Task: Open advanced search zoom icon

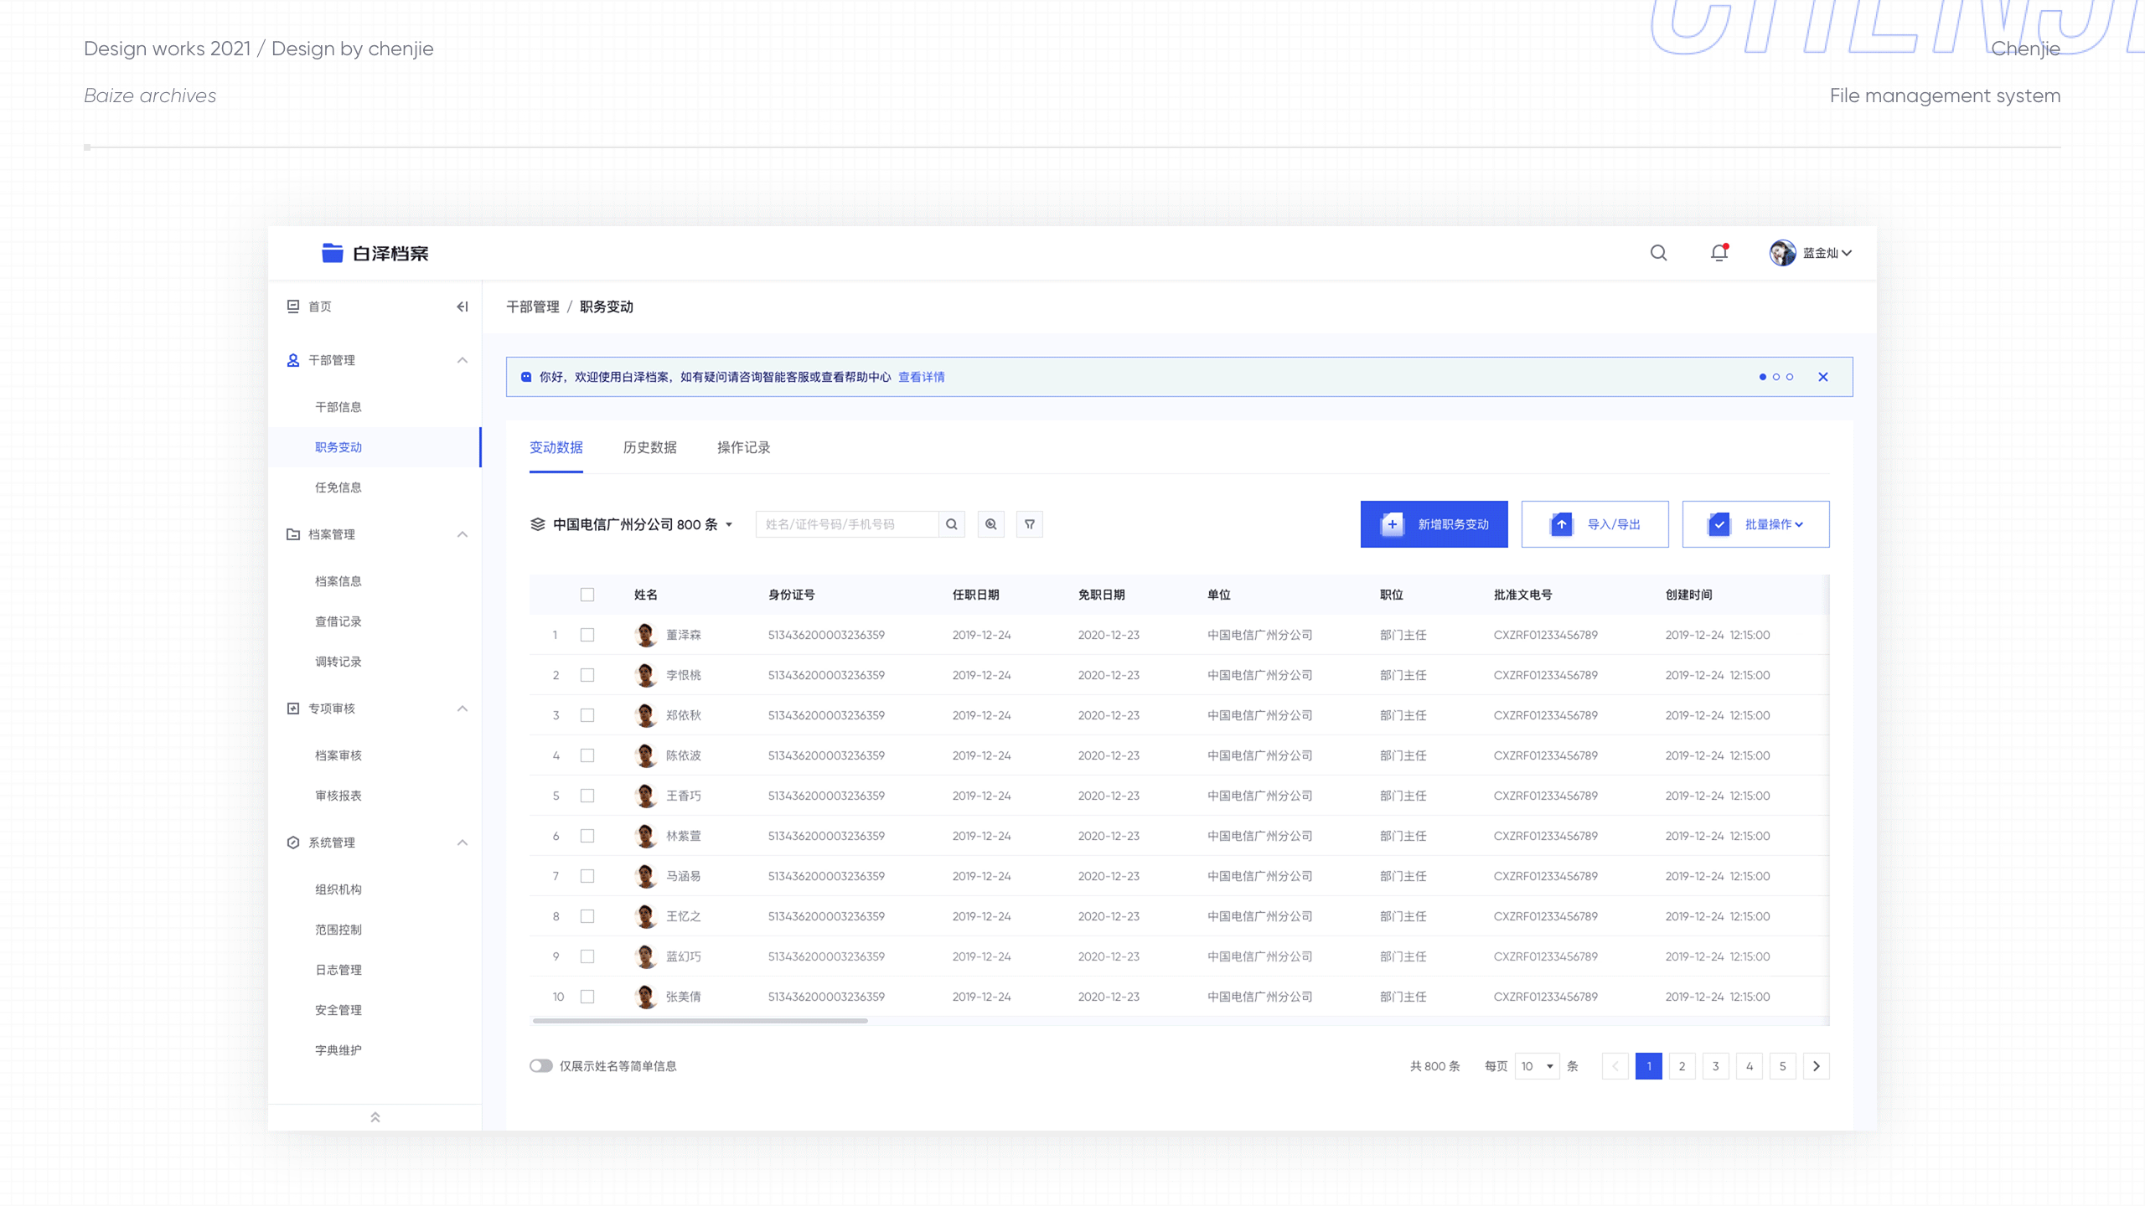Action: tap(991, 524)
